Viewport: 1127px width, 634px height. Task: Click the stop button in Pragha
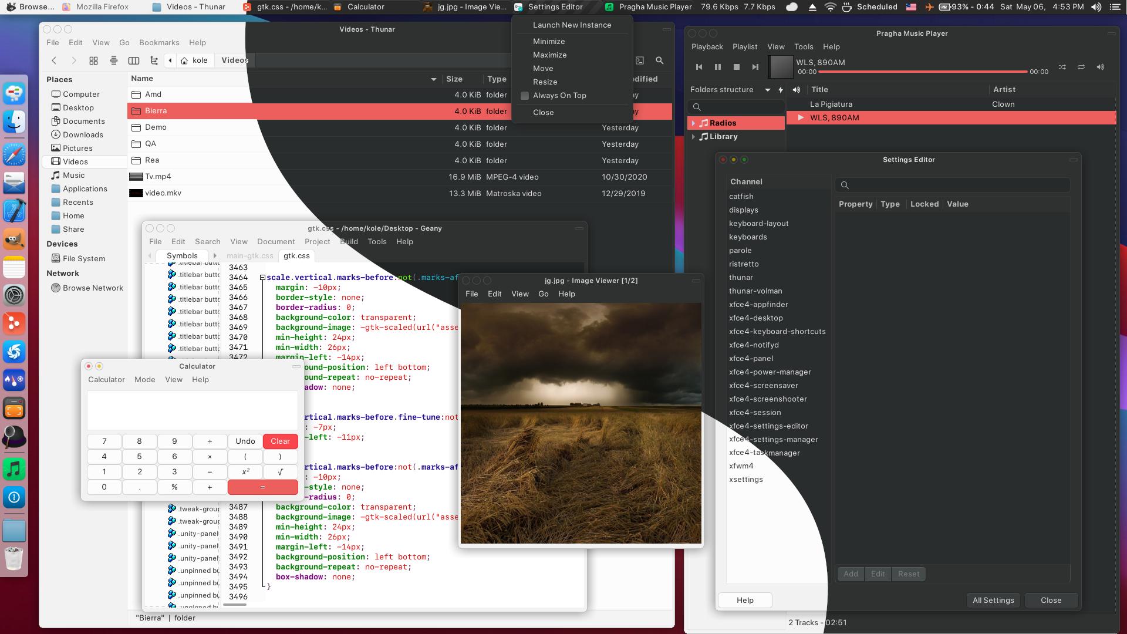point(737,68)
